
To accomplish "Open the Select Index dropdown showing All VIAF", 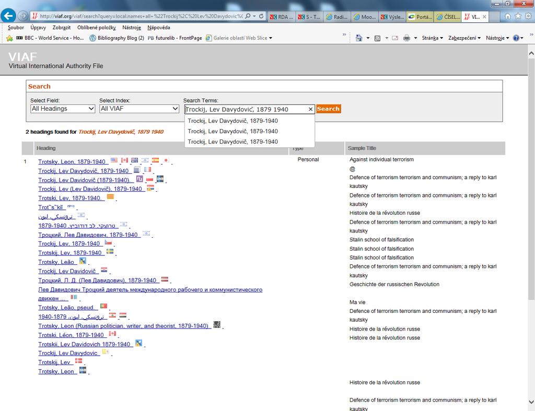I will (x=139, y=109).
